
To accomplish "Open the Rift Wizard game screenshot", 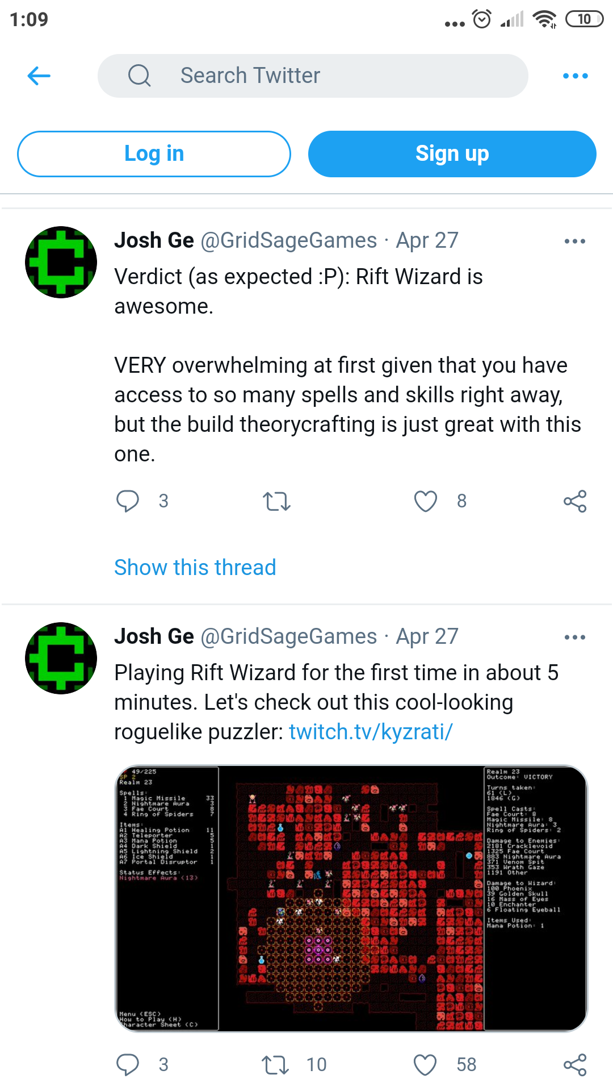I will (351, 898).
